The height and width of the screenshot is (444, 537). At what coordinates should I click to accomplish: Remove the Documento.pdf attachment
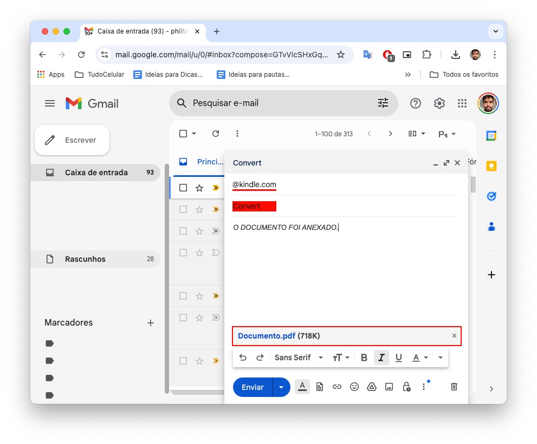pyautogui.click(x=454, y=336)
